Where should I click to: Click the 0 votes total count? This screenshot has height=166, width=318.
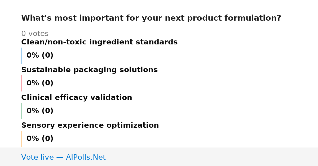(x=35, y=34)
